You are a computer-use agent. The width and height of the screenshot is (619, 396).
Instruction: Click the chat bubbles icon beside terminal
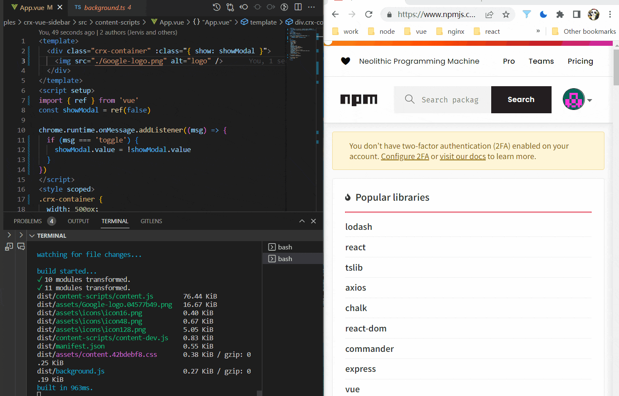21,246
